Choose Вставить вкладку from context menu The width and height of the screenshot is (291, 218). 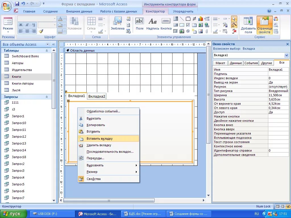pyautogui.click(x=108, y=139)
